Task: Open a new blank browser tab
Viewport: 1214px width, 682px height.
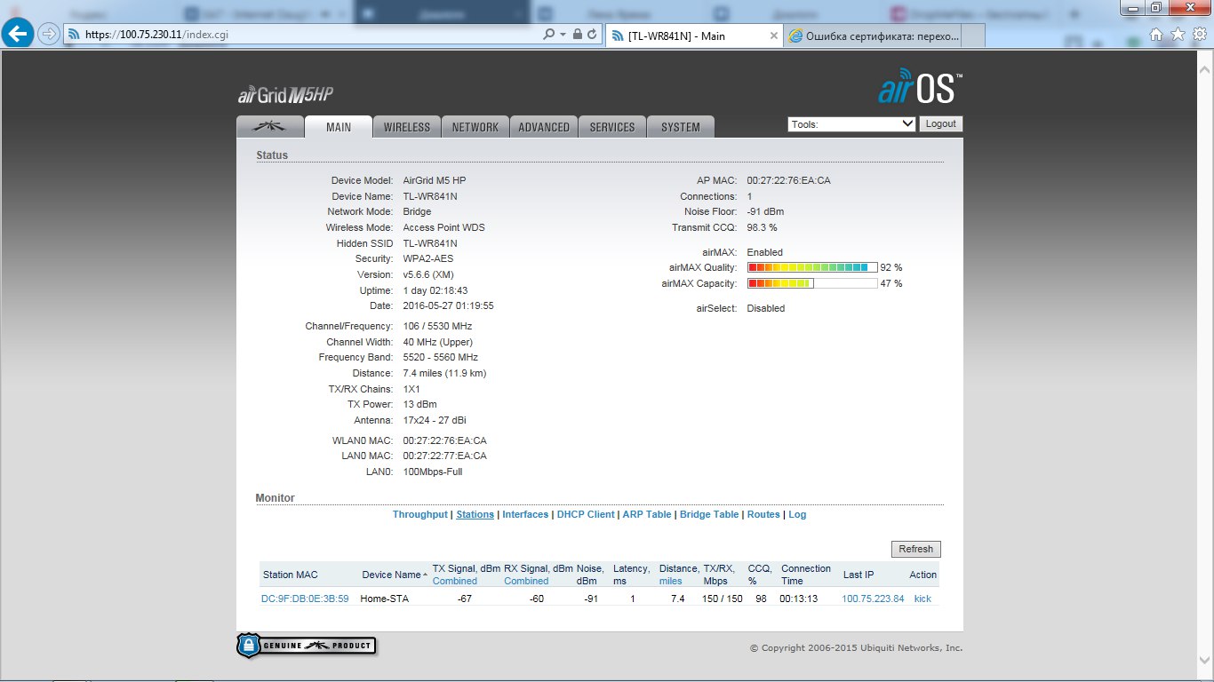Action: point(973,36)
